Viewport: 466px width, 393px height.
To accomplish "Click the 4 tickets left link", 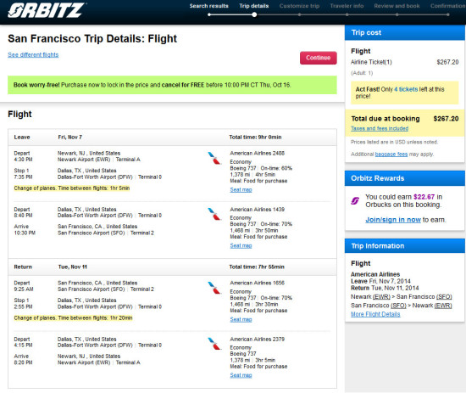I will point(406,89).
